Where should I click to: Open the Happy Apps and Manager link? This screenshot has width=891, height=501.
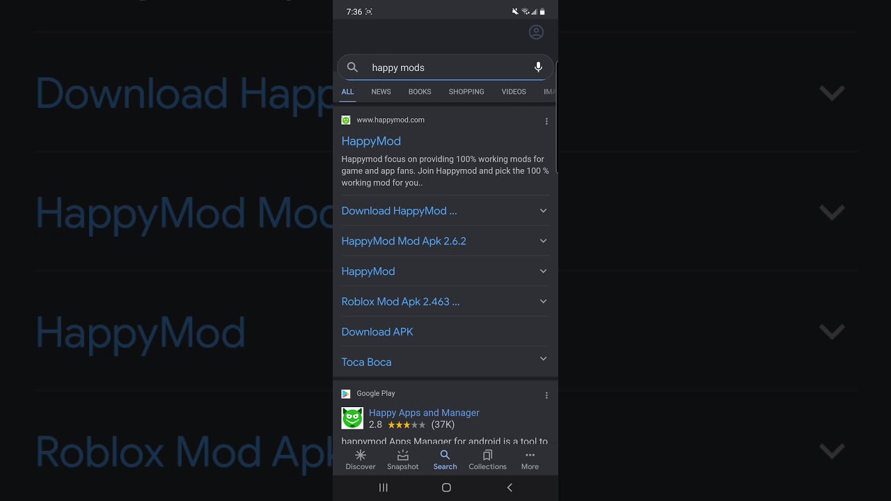point(424,413)
